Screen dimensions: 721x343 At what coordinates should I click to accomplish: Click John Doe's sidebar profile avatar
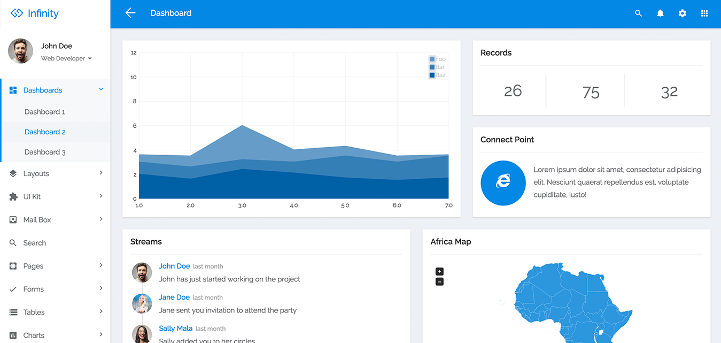20,51
